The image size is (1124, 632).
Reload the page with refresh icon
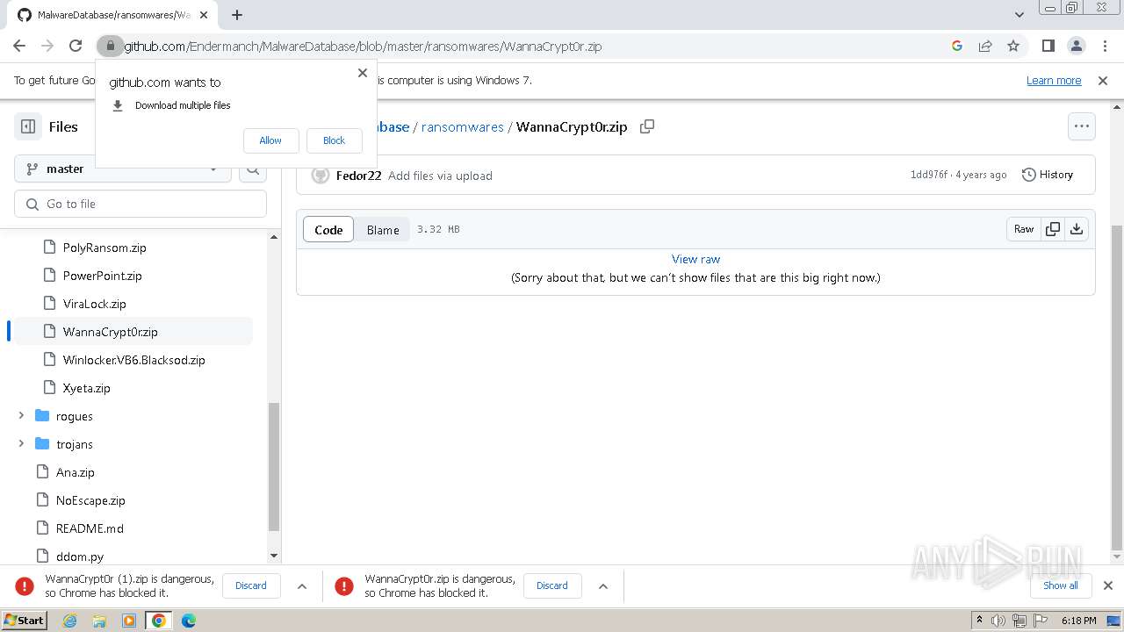point(76,46)
